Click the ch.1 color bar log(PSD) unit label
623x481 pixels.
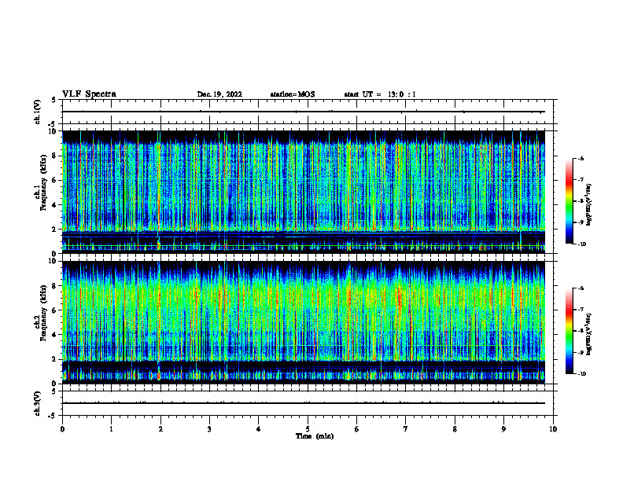click(x=589, y=205)
